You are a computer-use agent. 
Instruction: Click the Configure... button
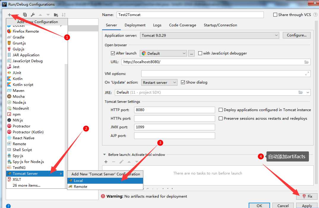(297, 35)
